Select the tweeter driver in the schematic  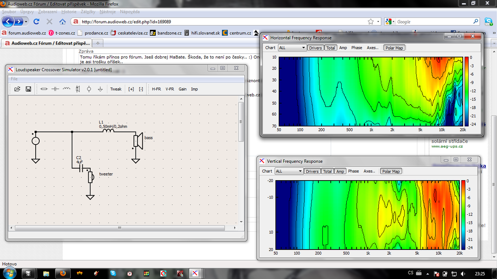point(91,176)
